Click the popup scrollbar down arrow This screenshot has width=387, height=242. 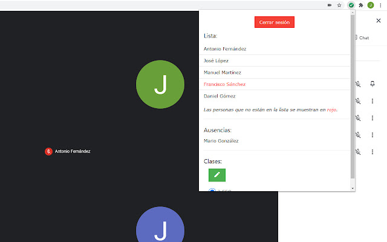(353, 188)
